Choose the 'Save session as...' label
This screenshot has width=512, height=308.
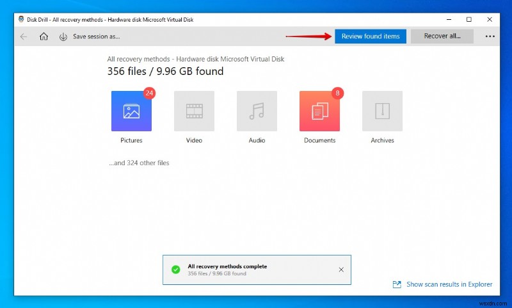(x=96, y=36)
